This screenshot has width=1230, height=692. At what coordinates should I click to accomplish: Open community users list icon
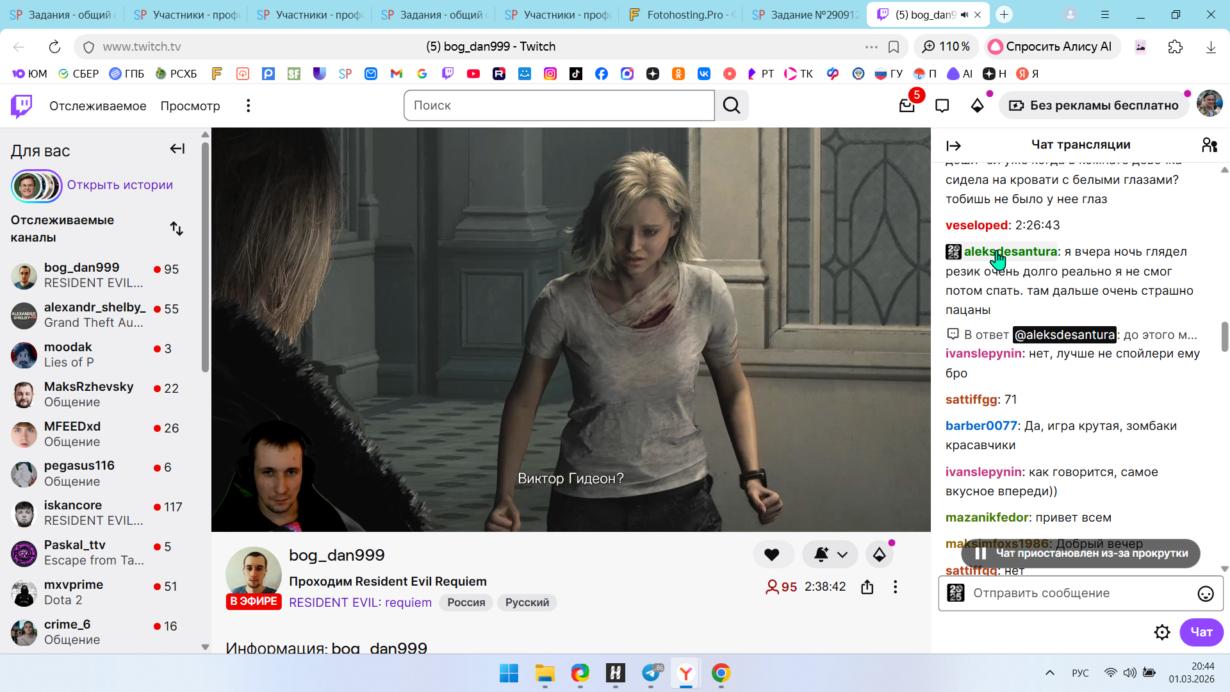pyautogui.click(x=1209, y=145)
